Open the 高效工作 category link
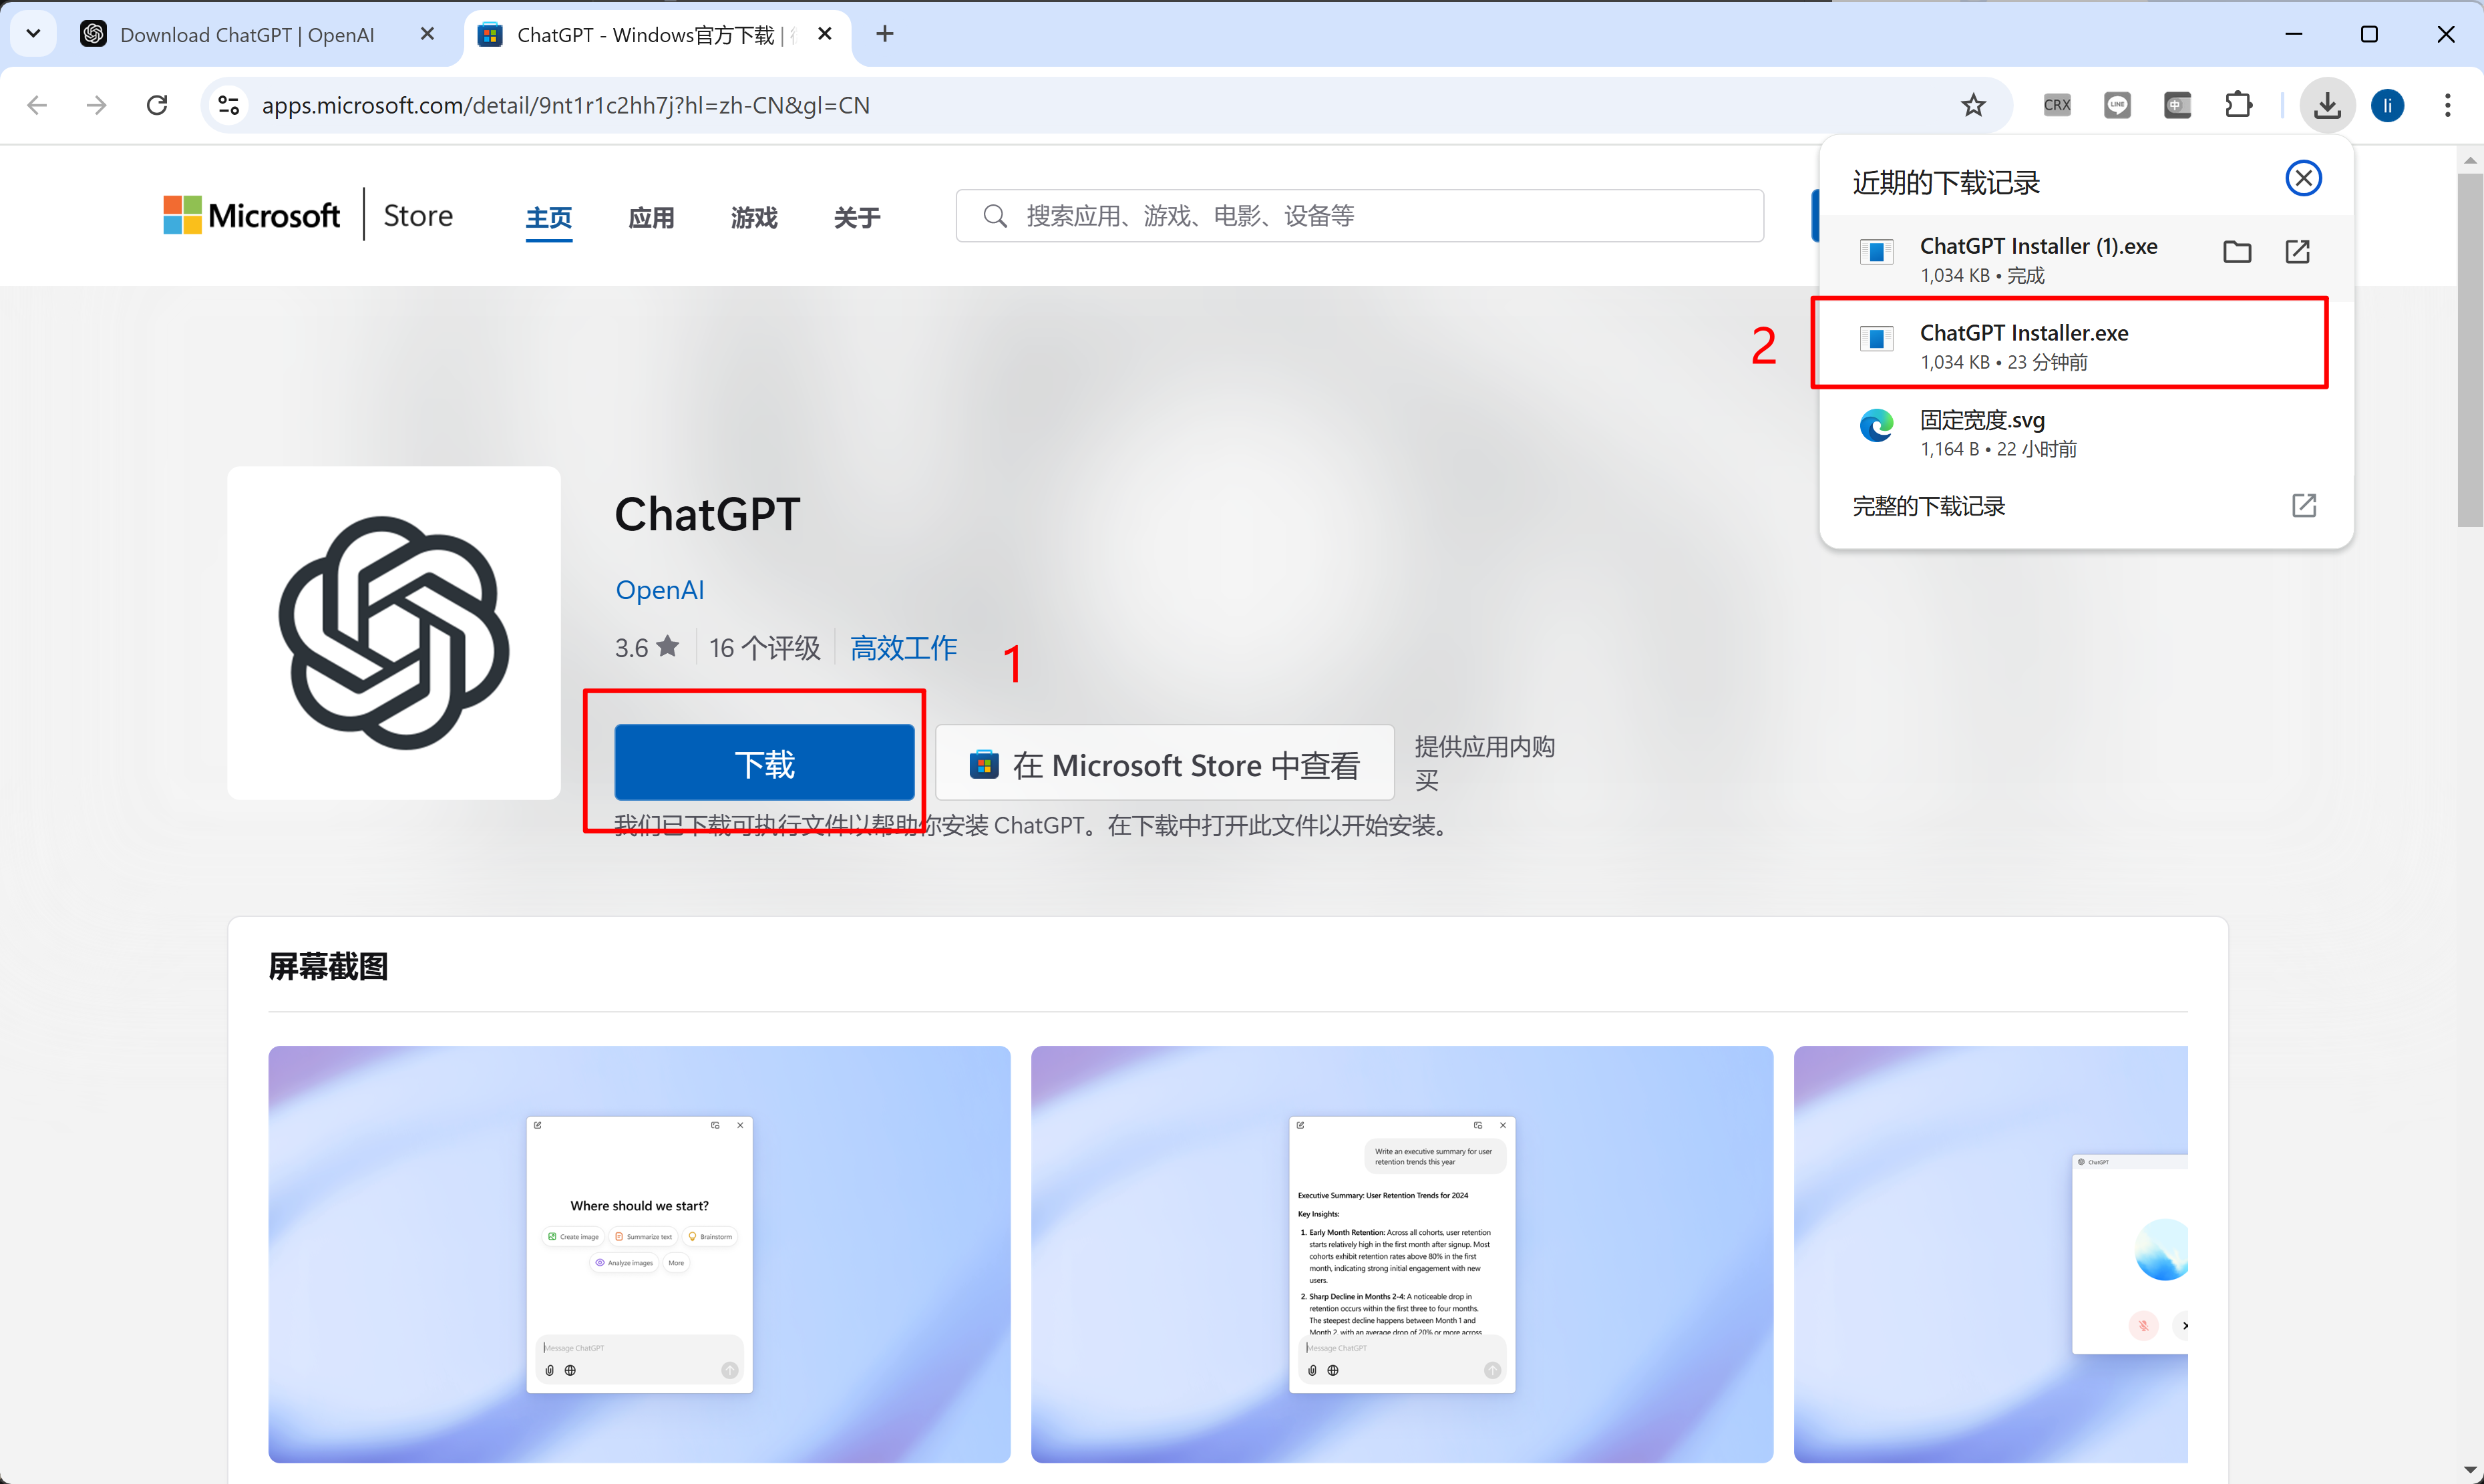2484x1484 pixels. coord(904,648)
